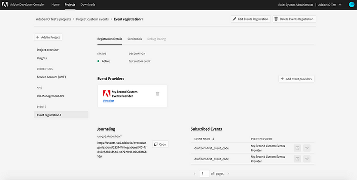Go to next page arrow
The height and width of the screenshot is (180, 357).
pyautogui.click(x=228, y=174)
